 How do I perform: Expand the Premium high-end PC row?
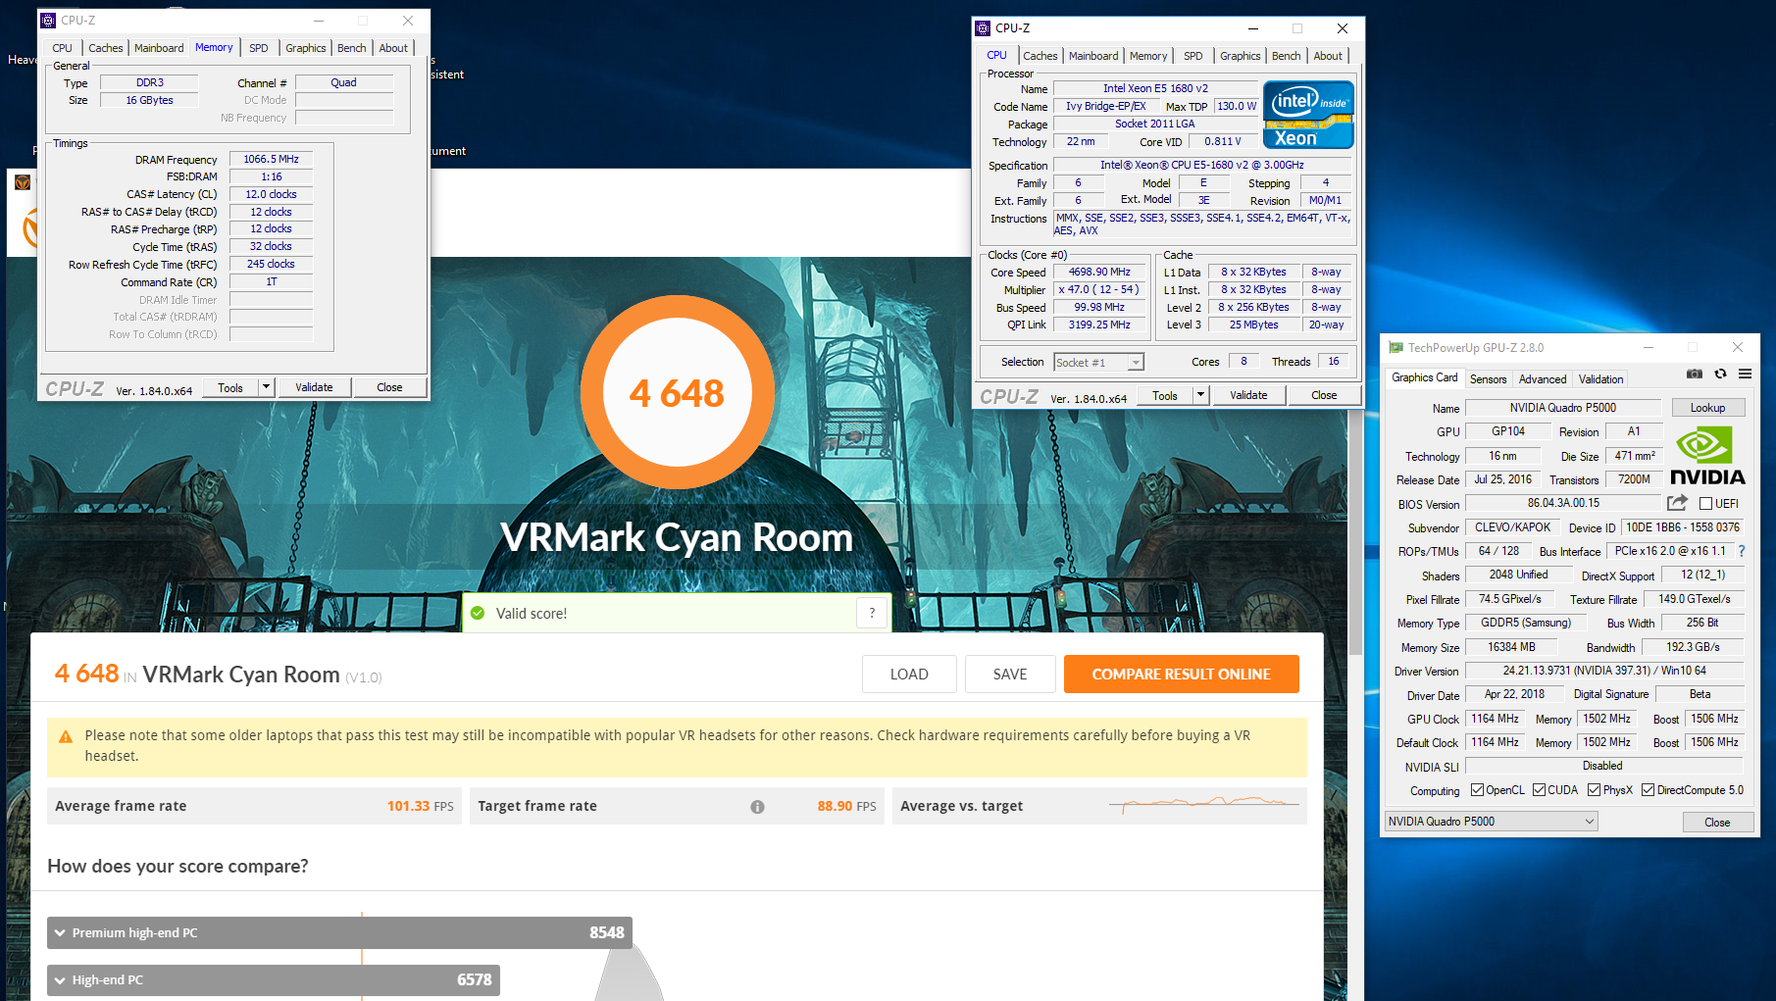click(x=339, y=932)
